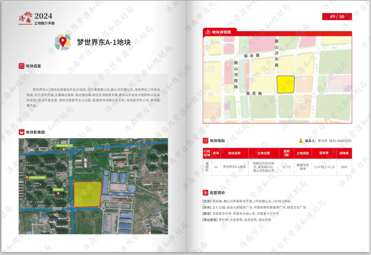
Task: Click the 梦世界社区 map label
Action: point(58,190)
